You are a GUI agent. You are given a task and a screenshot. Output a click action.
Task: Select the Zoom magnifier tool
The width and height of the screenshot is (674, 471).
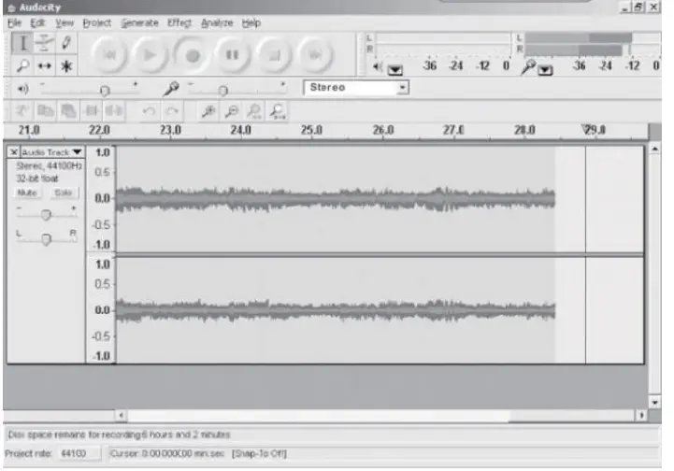click(22, 65)
